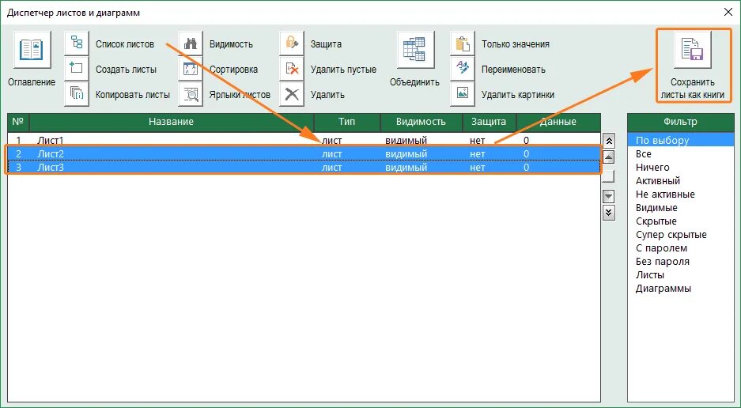Select filter option Листы
This screenshot has width=741, height=408.
pyautogui.click(x=681, y=275)
